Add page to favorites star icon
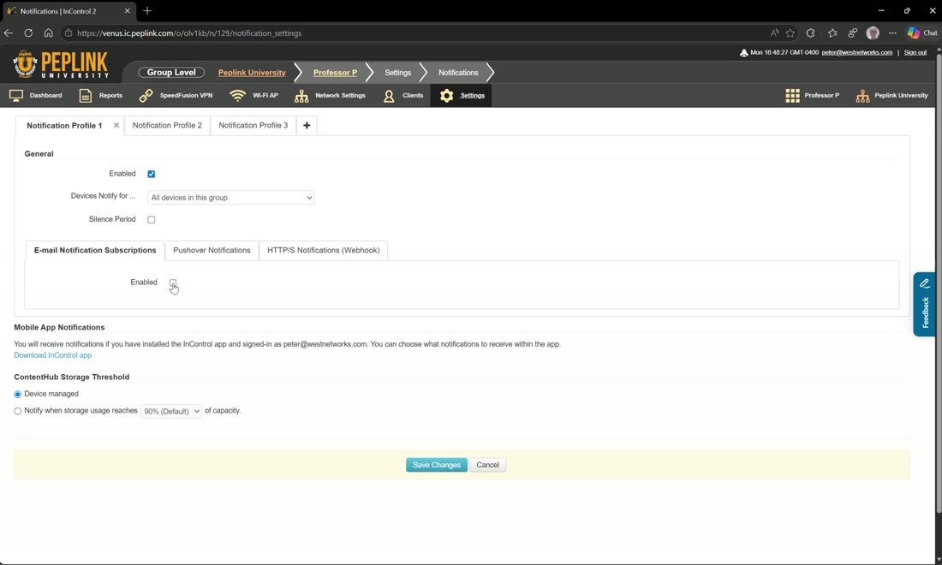942x565 pixels. coord(790,33)
